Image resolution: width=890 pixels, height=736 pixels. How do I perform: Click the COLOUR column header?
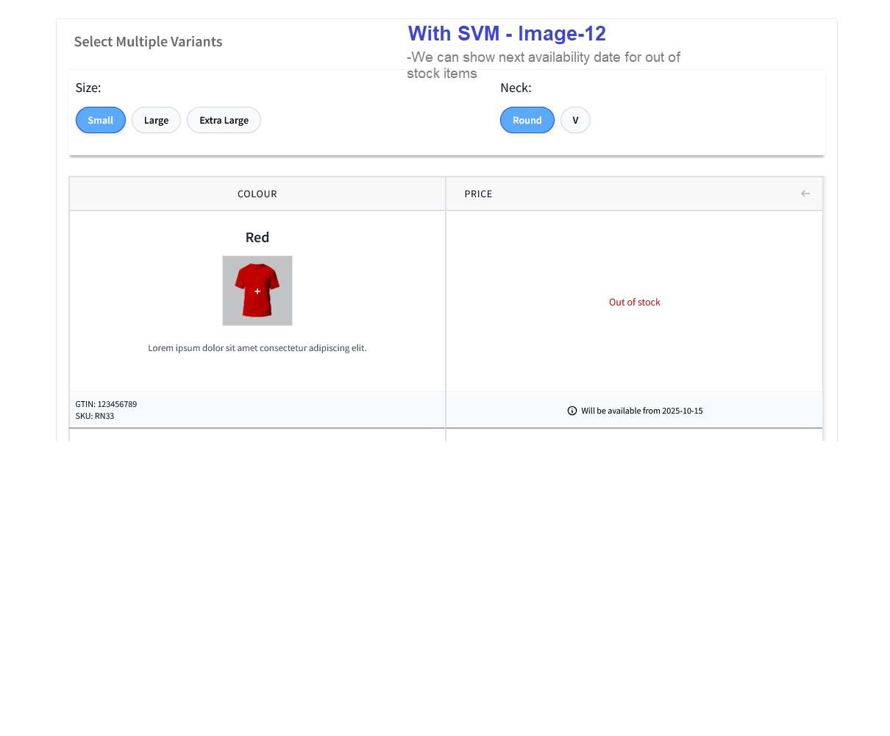257,194
